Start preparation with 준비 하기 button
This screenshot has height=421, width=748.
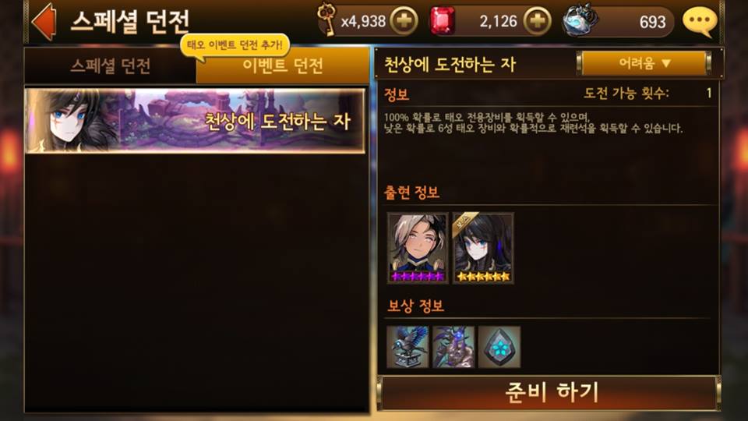coord(551,392)
